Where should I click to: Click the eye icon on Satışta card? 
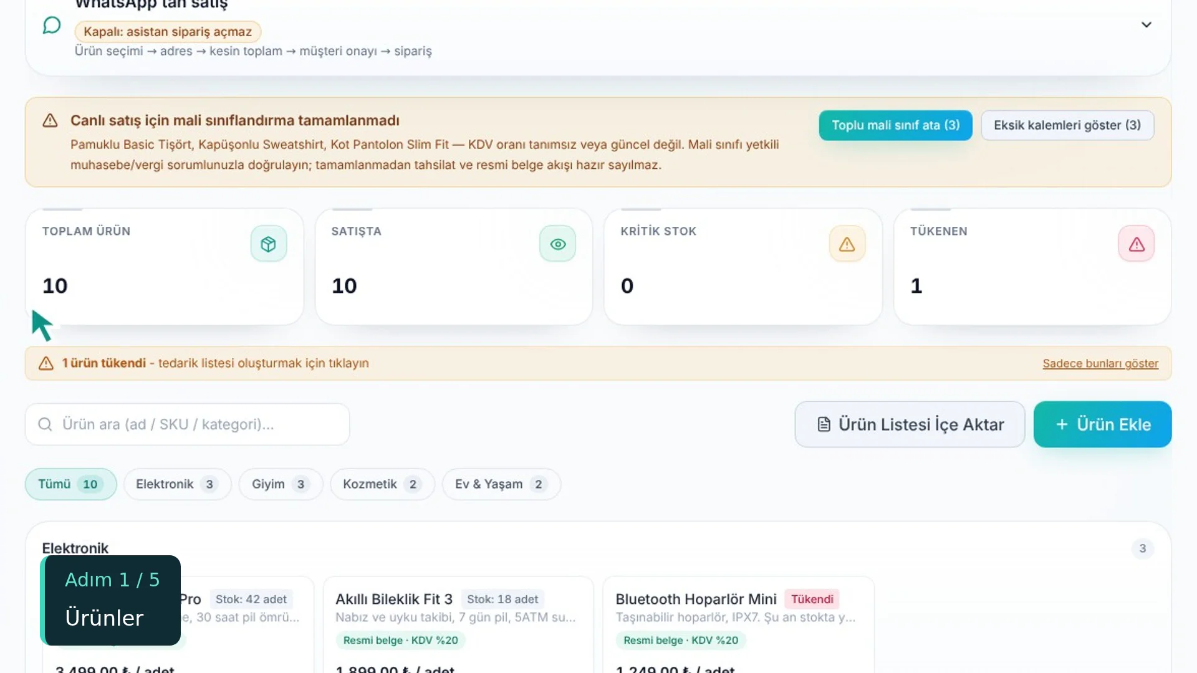pos(557,244)
